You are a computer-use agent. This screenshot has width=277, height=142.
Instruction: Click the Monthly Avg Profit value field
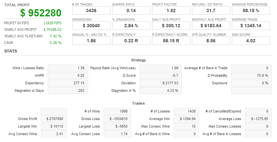coord(211,26)
